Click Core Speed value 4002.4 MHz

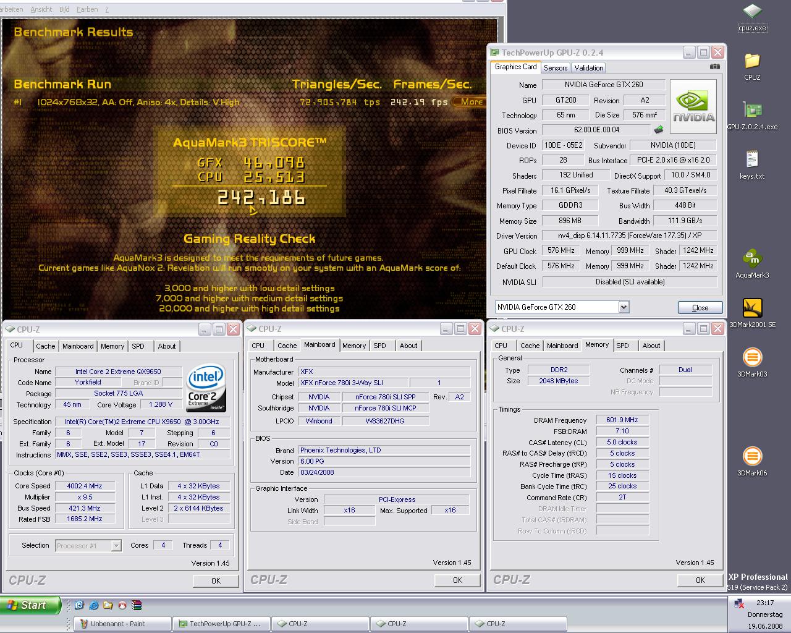(84, 486)
